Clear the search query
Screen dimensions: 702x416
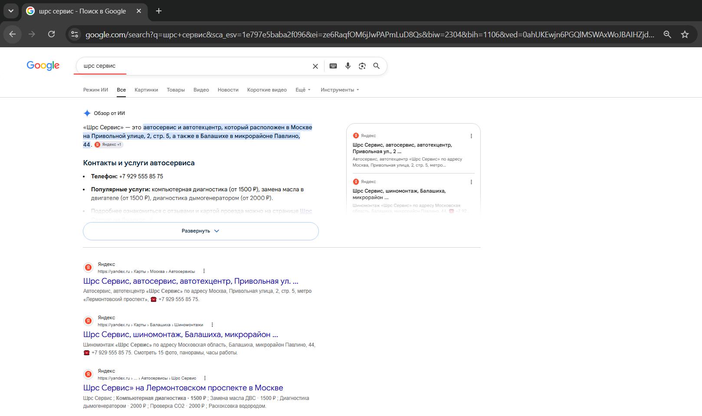315,66
